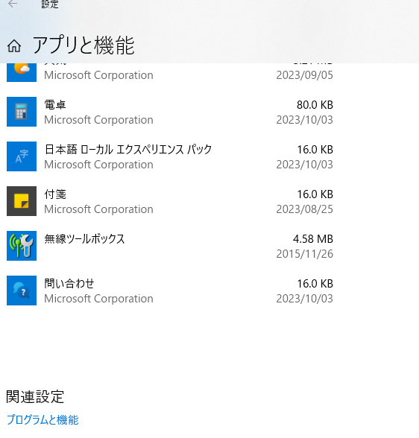
Task: Click the 4.58 MB size value
Action: [313, 239]
